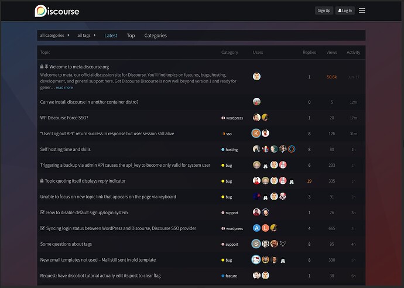Switch to the Latest tab
This screenshot has width=404, height=288.
pos(111,36)
